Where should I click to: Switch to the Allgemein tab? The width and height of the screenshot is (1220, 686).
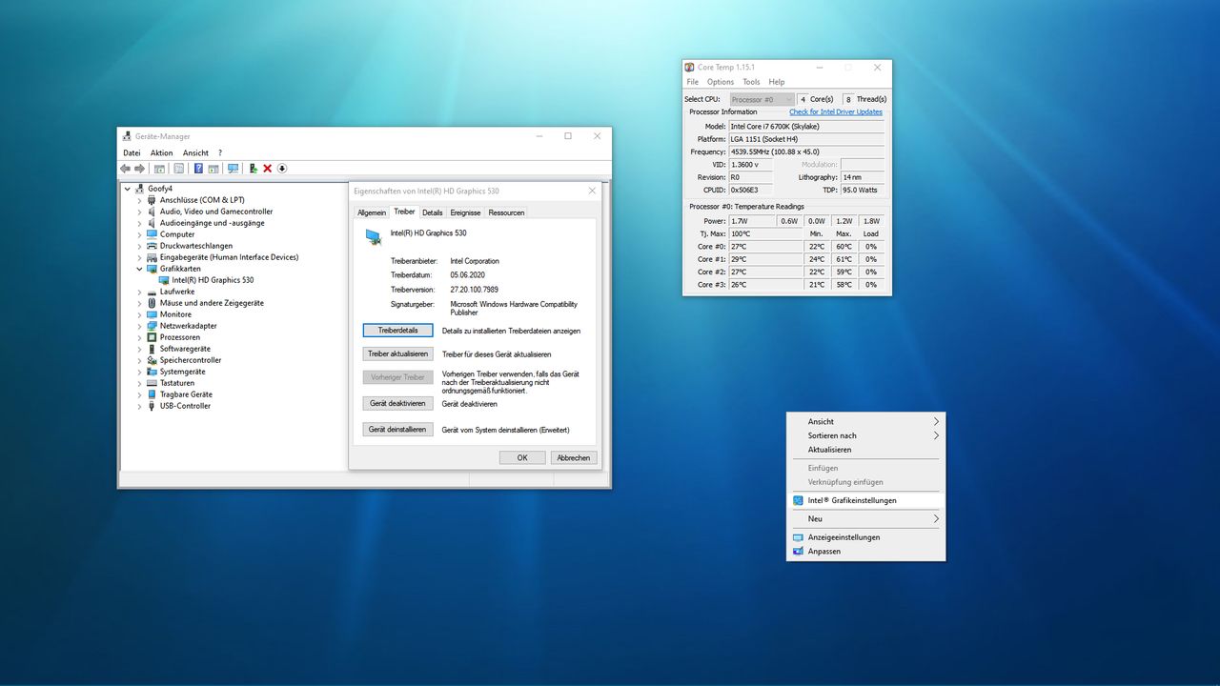pos(372,212)
